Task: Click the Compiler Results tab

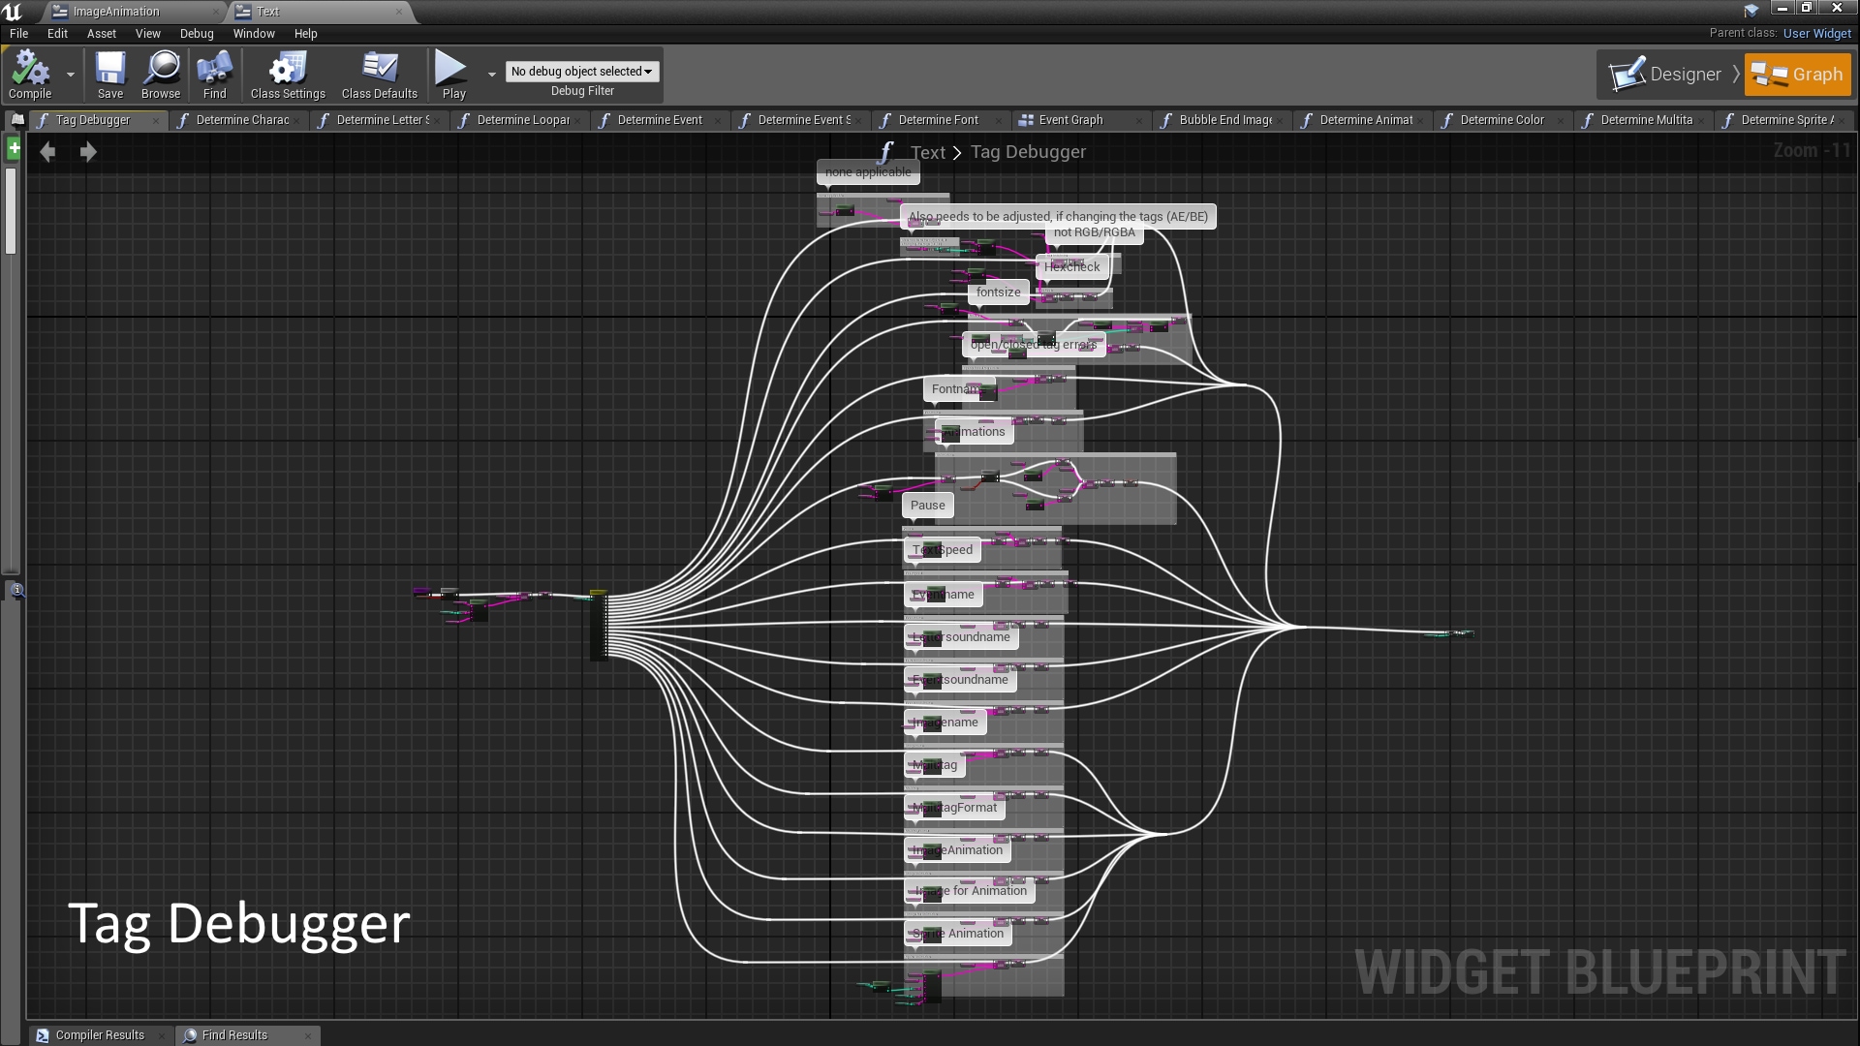Action: click(99, 1034)
